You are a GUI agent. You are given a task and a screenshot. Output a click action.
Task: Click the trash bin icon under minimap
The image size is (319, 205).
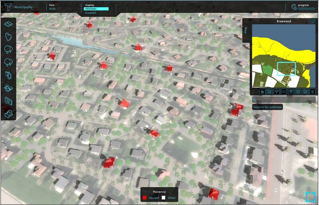313,92
